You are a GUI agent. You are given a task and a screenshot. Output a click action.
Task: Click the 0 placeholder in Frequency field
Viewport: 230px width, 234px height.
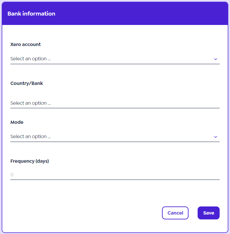(12, 175)
